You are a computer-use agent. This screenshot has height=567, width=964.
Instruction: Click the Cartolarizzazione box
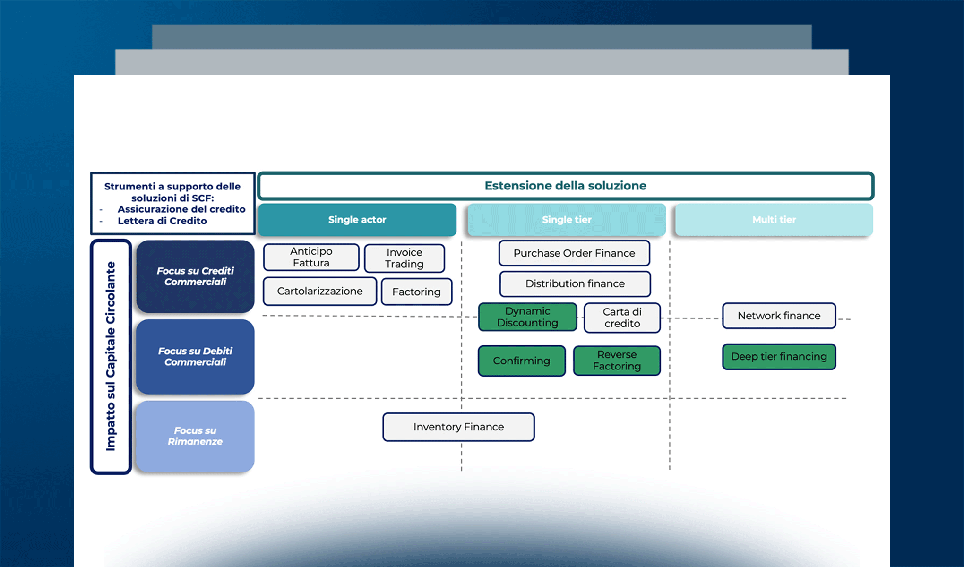pos(319,291)
